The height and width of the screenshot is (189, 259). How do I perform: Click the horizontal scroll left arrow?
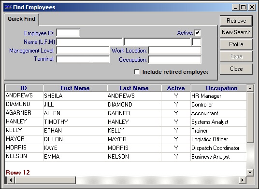coord(11,180)
